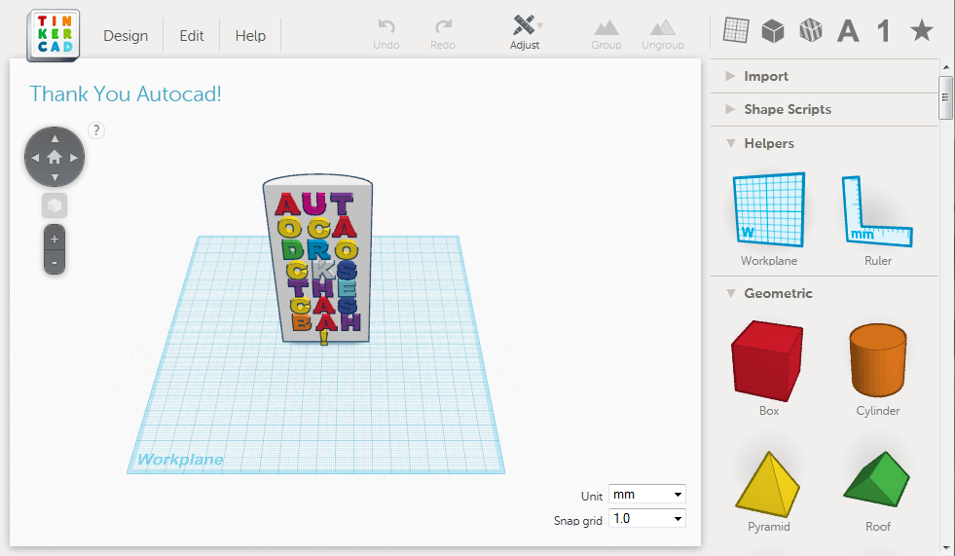Click the scrollbar down arrow

tap(946, 548)
